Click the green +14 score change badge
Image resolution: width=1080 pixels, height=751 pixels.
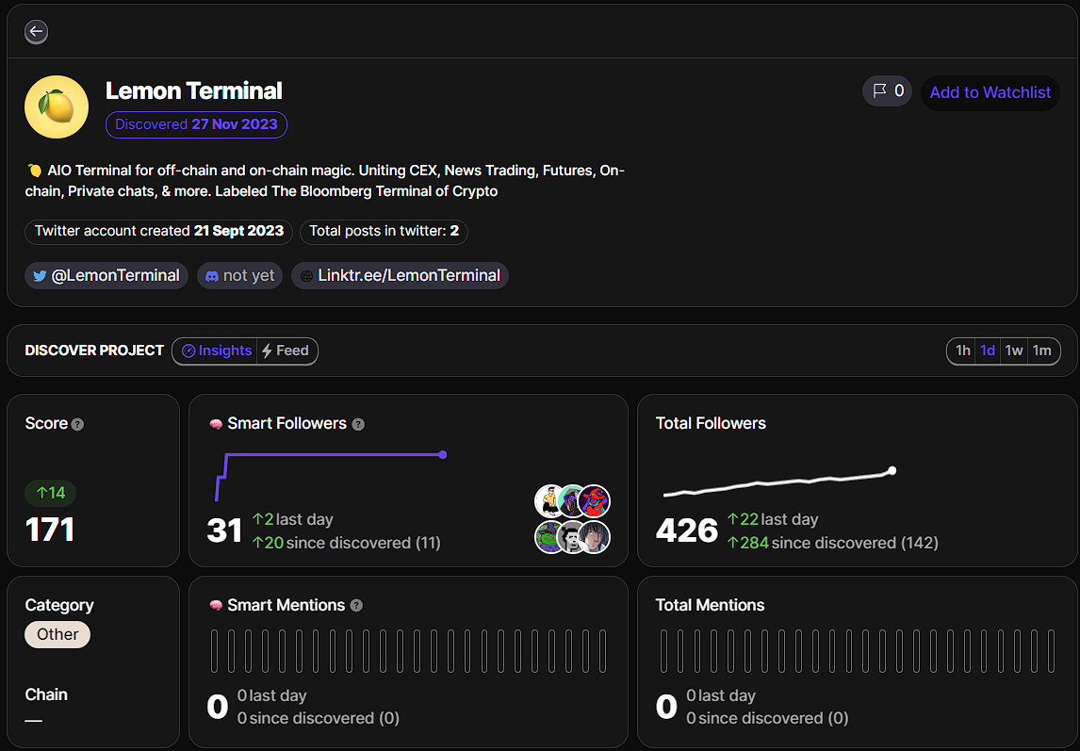50,493
